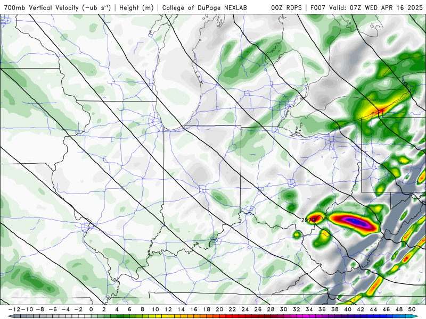This screenshot has width=426, height=319.
Task: Select the "6" legend value
Action: (129, 309)
